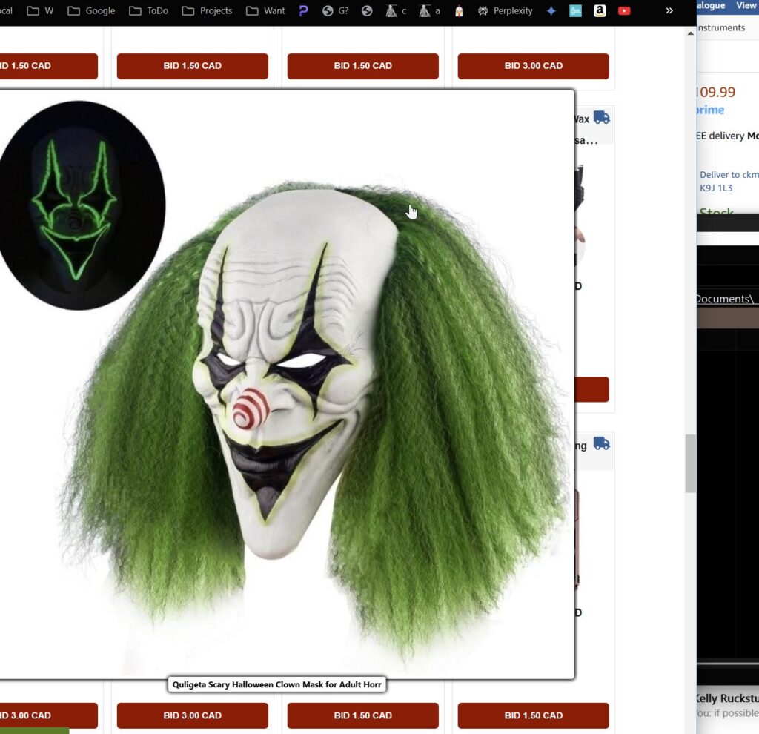Click the bottom-right BID 1.50 CAD button
Image resolution: width=759 pixels, height=734 pixels.
pos(533,715)
